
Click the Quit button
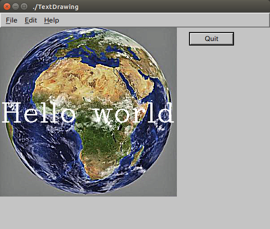(x=211, y=39)
